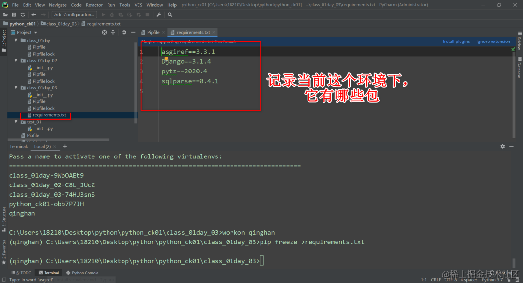Collapse the class_01day_03 folder
This screenshot has height=283, width=523.
16,88
